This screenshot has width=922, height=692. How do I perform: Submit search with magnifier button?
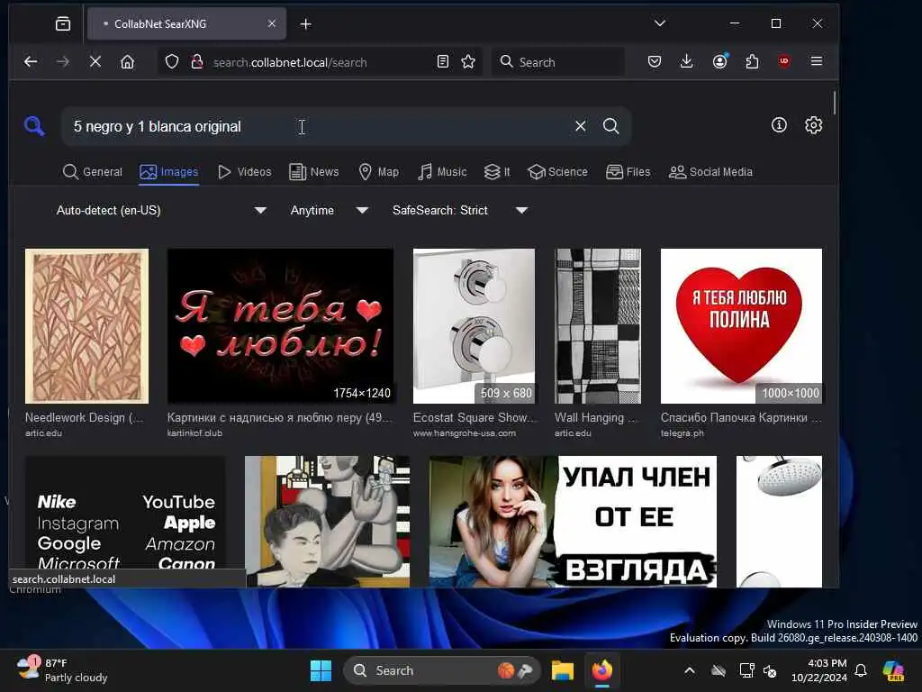pyautogui.click(x=611, y=126)
